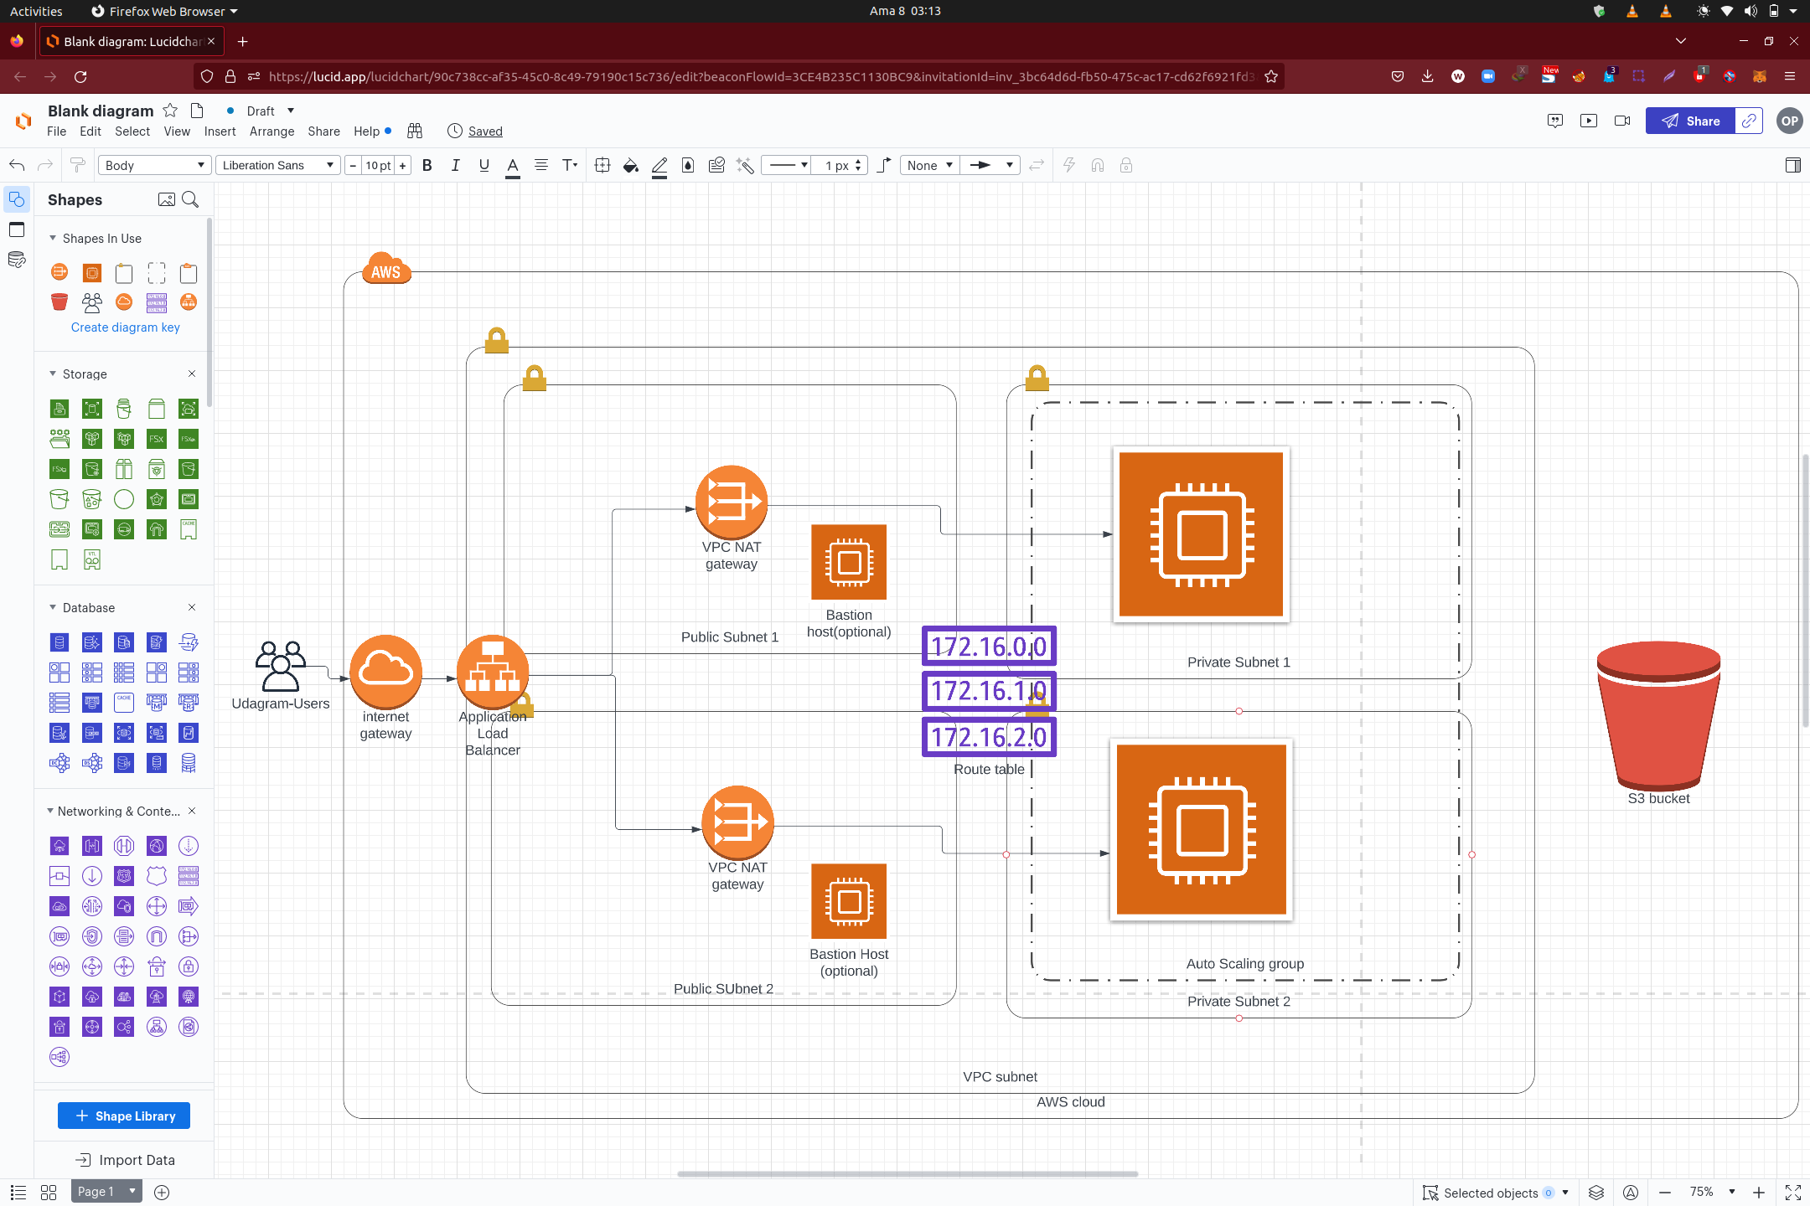Click the image insert icon in Shapes panel

tap(167, 199)
